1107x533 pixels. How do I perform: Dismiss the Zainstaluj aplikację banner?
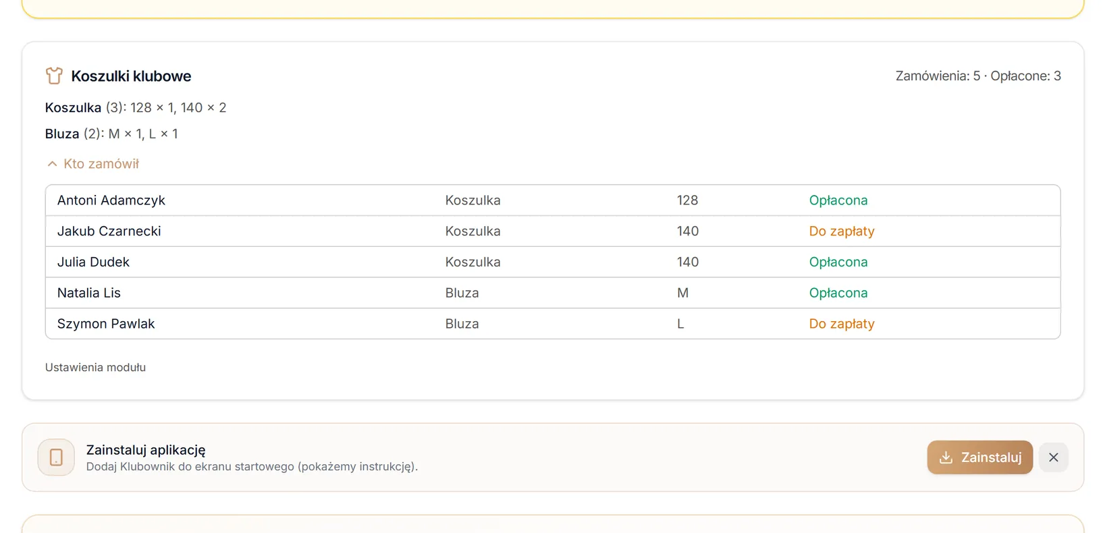tap(1053, 457)
